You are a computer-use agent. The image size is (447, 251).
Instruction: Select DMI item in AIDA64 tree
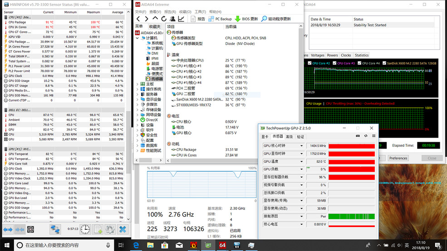(152, 53)
